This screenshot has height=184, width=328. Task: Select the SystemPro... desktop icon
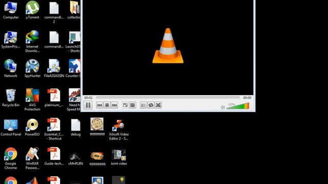[11, 40]
